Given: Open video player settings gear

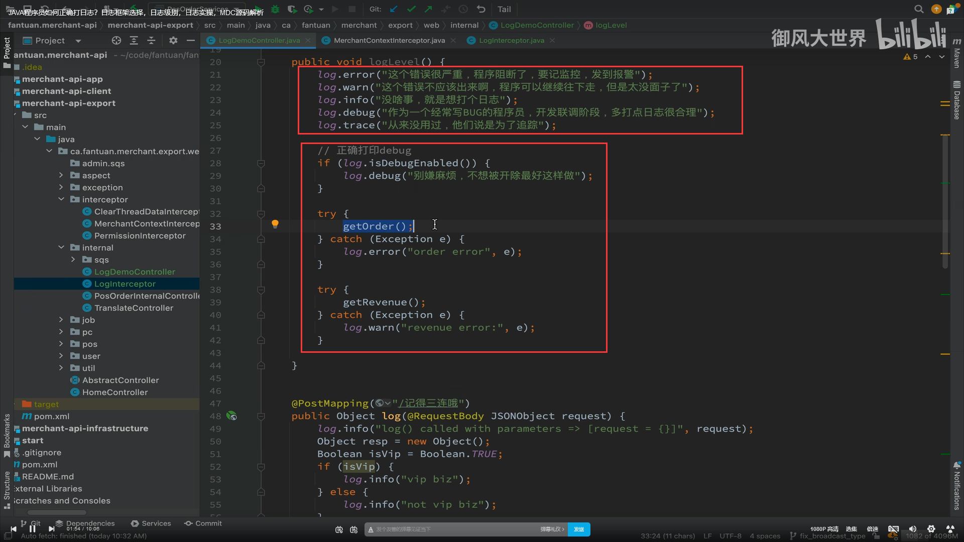Looking at the screenshot, I should (x=931, y=529).
